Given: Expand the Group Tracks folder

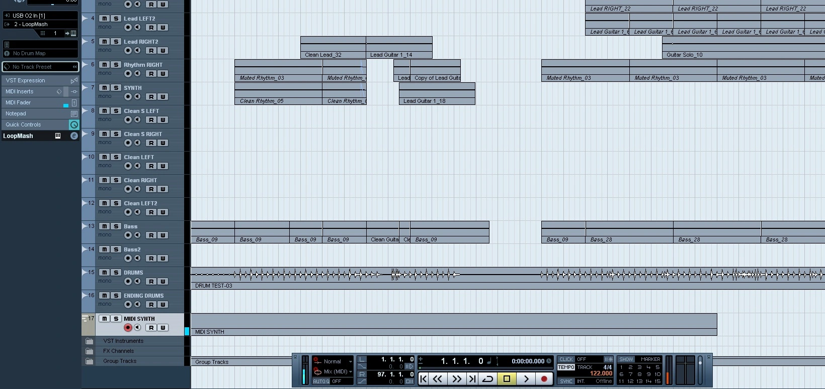Looking at the screenshot, I should [90, 361].
